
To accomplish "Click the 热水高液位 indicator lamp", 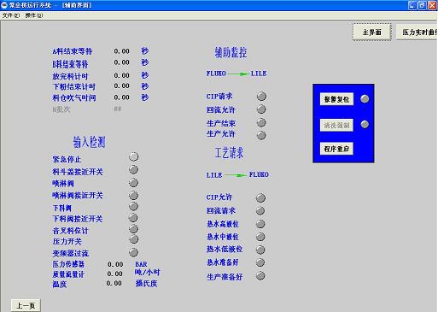I will pos(260,224).
